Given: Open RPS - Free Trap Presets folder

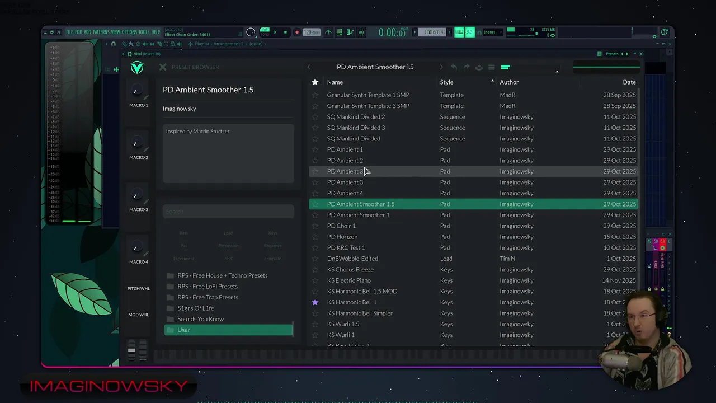Looking at the screenshot, I should [x=228, y=297].
